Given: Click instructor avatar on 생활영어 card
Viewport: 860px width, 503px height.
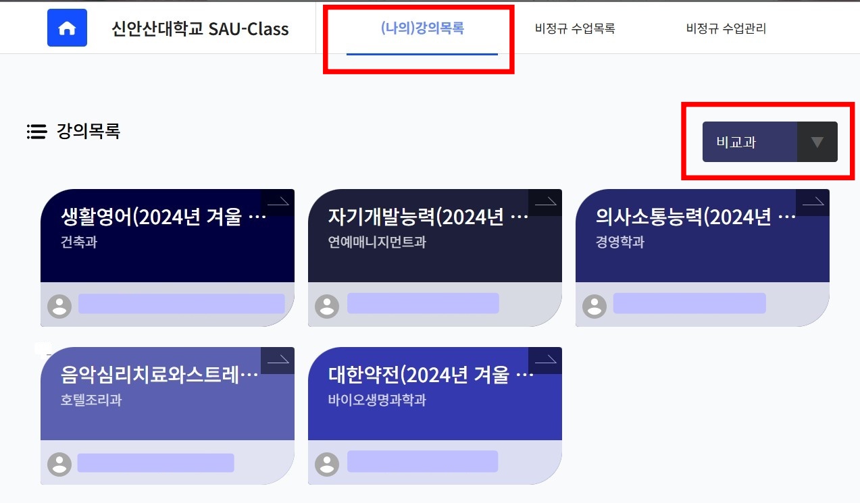Looking at the screenshot, I should click(x=59, y=306).
